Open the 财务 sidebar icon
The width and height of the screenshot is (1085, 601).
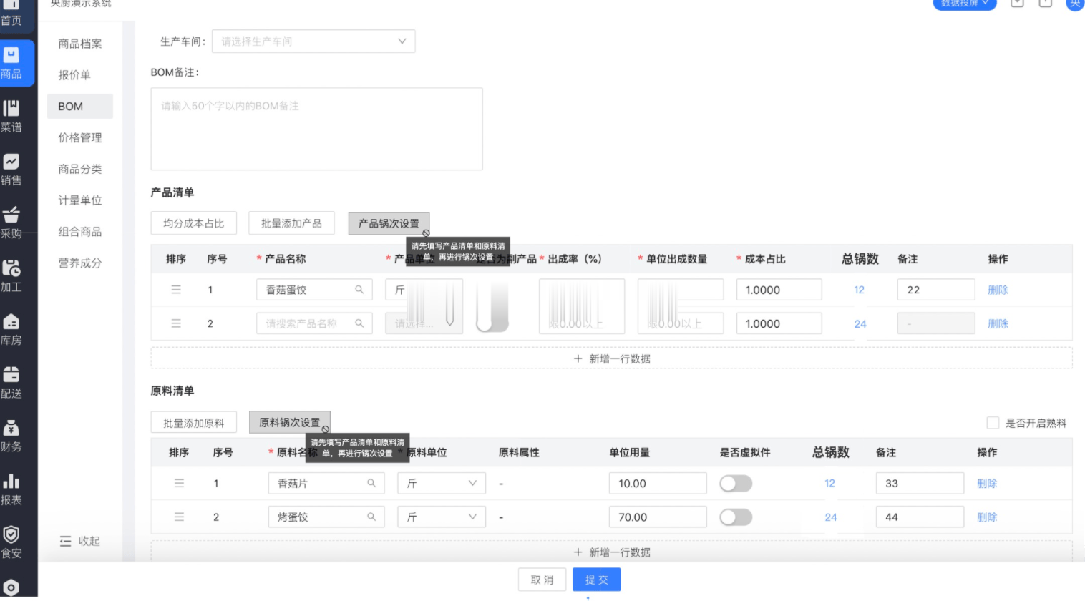click(x=11, y=428)
